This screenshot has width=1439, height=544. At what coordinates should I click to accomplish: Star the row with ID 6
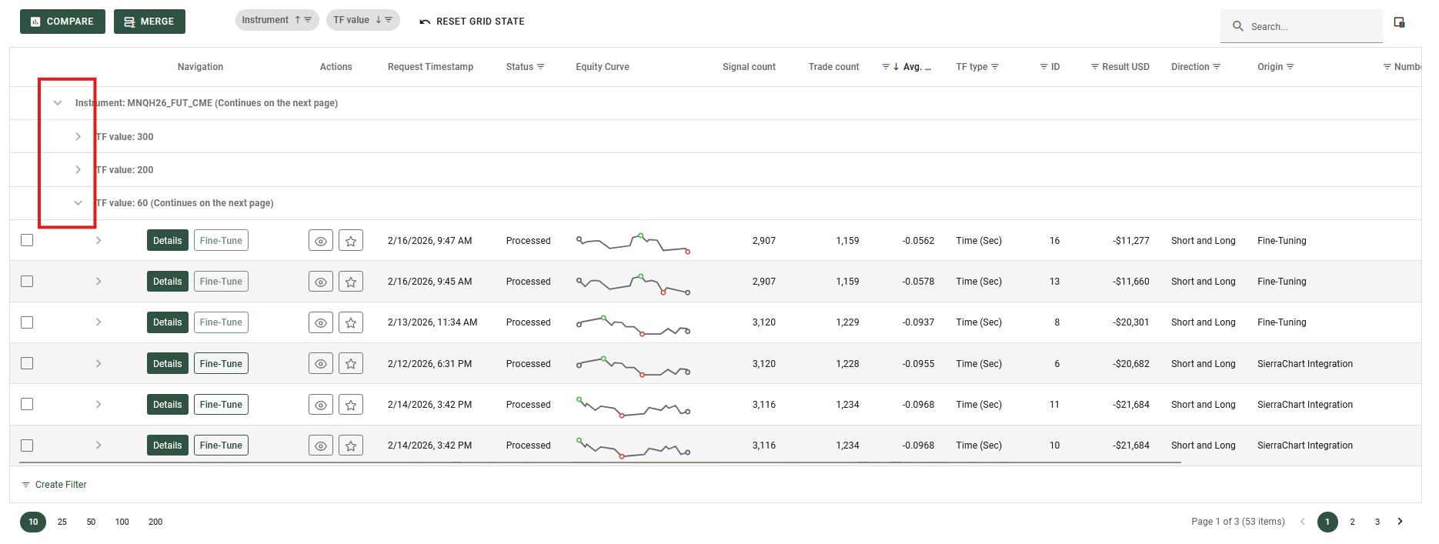(x=351, y=364)
